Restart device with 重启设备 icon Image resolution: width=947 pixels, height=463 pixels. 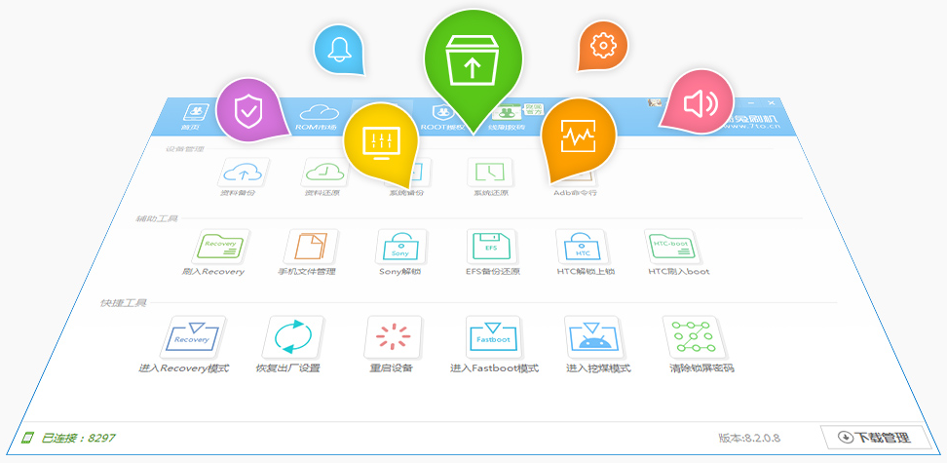394,337
